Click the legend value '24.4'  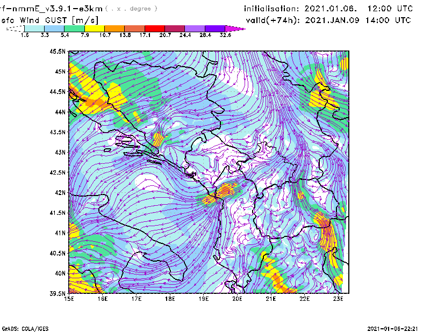(x=185, y=35)
